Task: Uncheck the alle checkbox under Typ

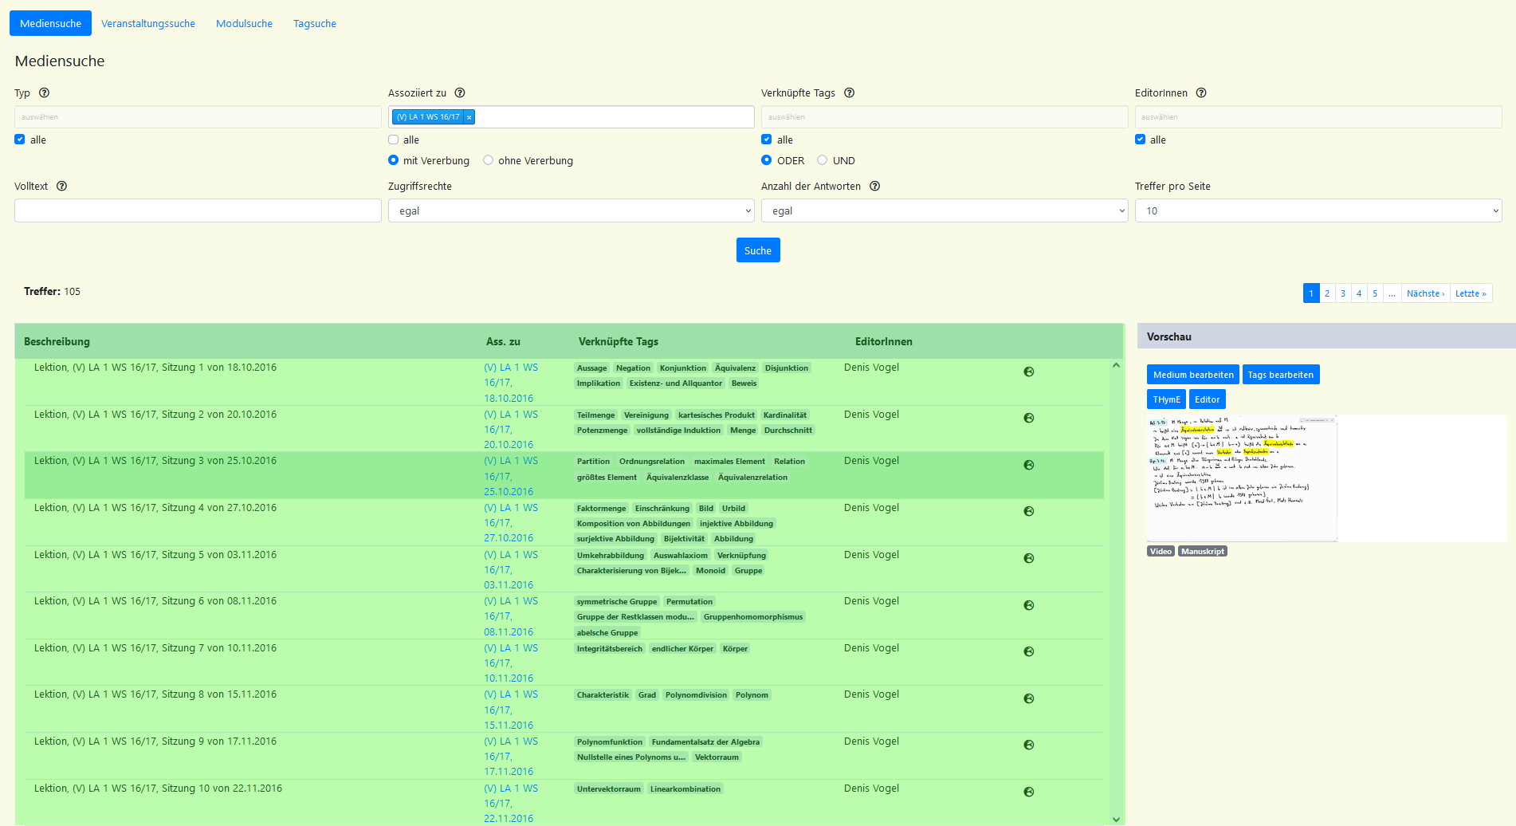Action: (x=20, y=140)
